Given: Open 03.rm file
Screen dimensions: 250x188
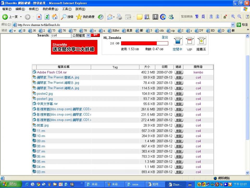Looking at the screenshot, I should click(41, 172).
